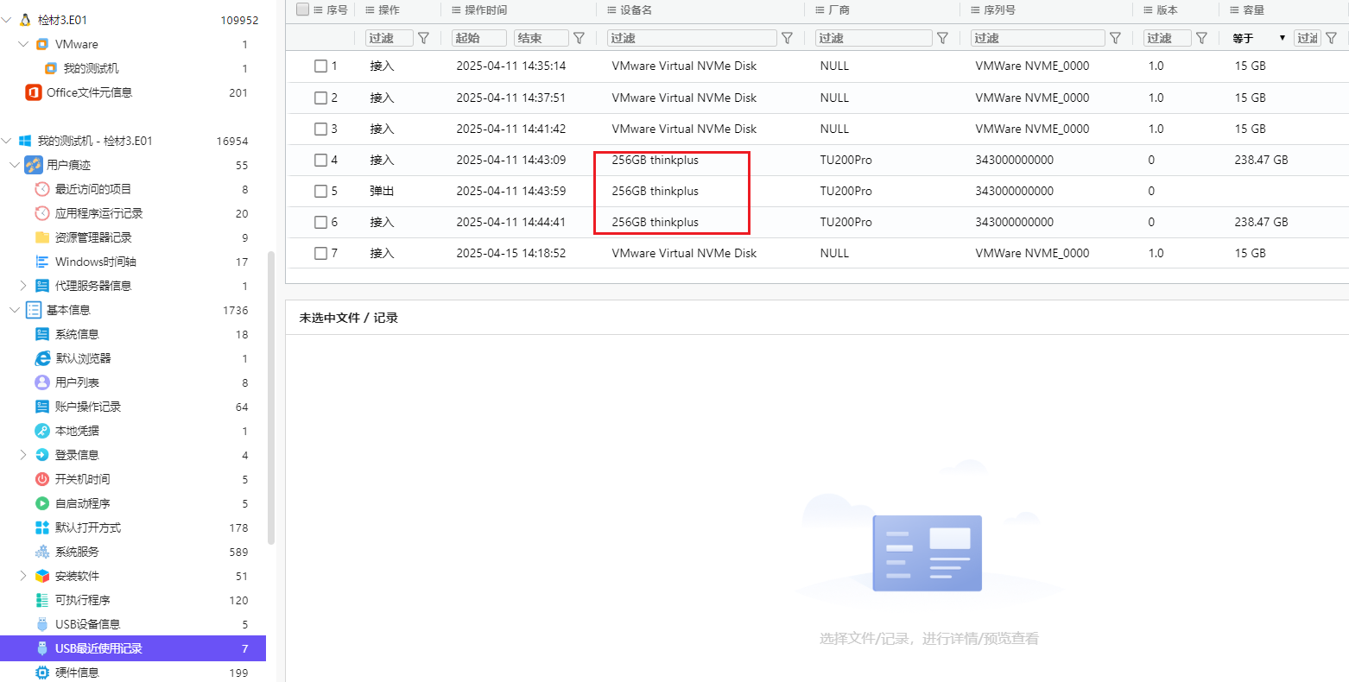Open the 等于 capacity comparison dropdown

(1258, 38)
